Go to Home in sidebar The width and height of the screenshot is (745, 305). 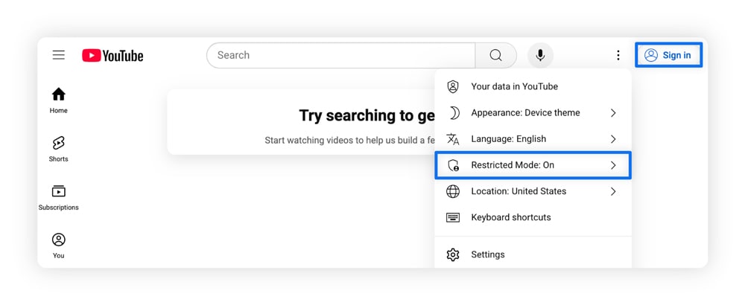(58, 100)
